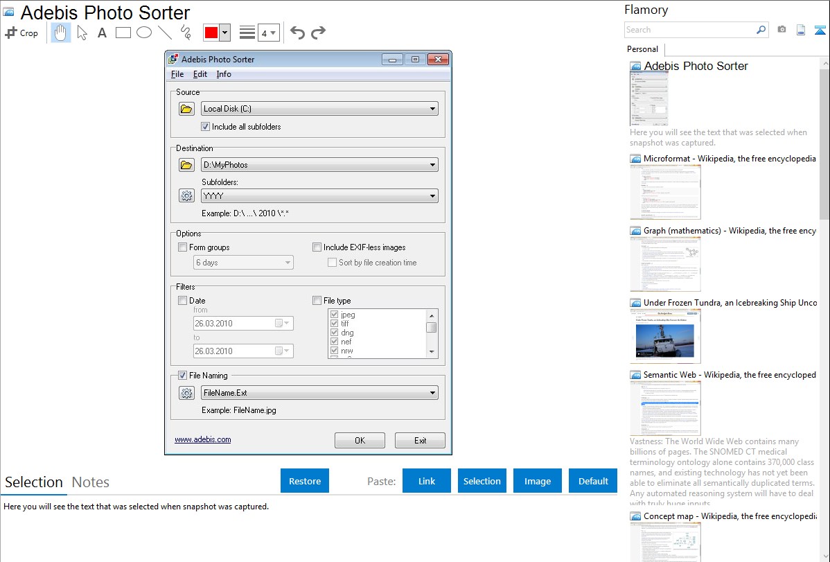
Task: Paste as Image
Action: [x=537, y=481]
